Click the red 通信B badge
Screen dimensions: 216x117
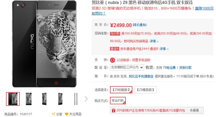[x=115, y=49]
